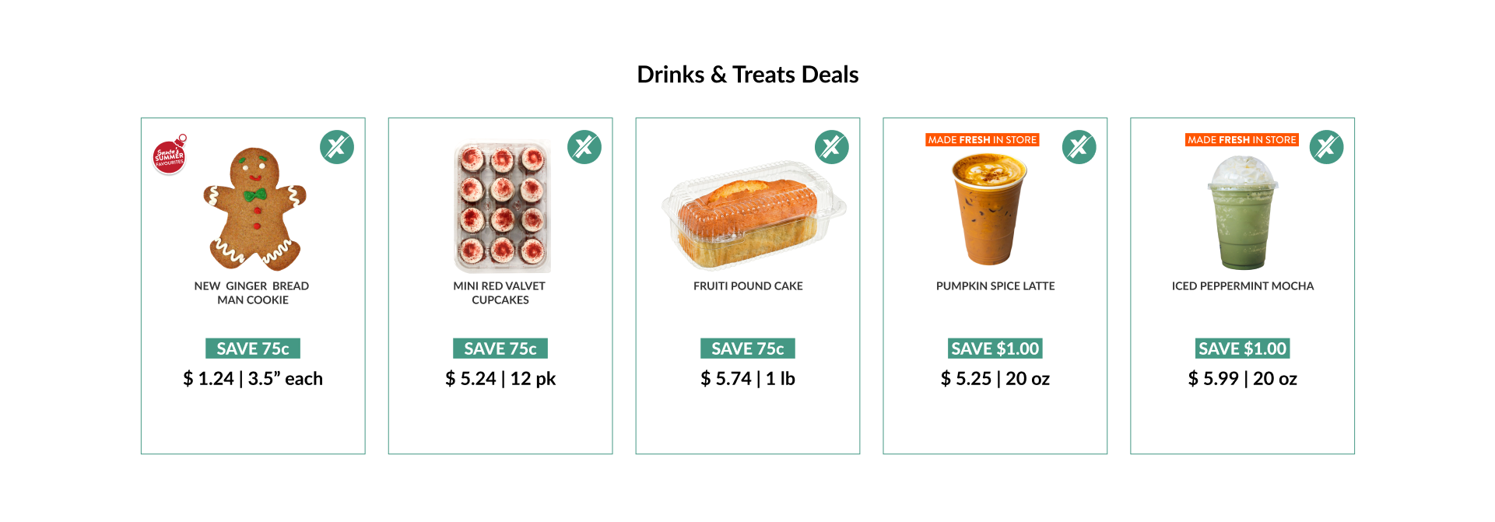Viewport: 1495px width, 522px height.
Task: Click the green icon on Mini Red Valvet Cupcakes card
Action: tap(584, 147)
